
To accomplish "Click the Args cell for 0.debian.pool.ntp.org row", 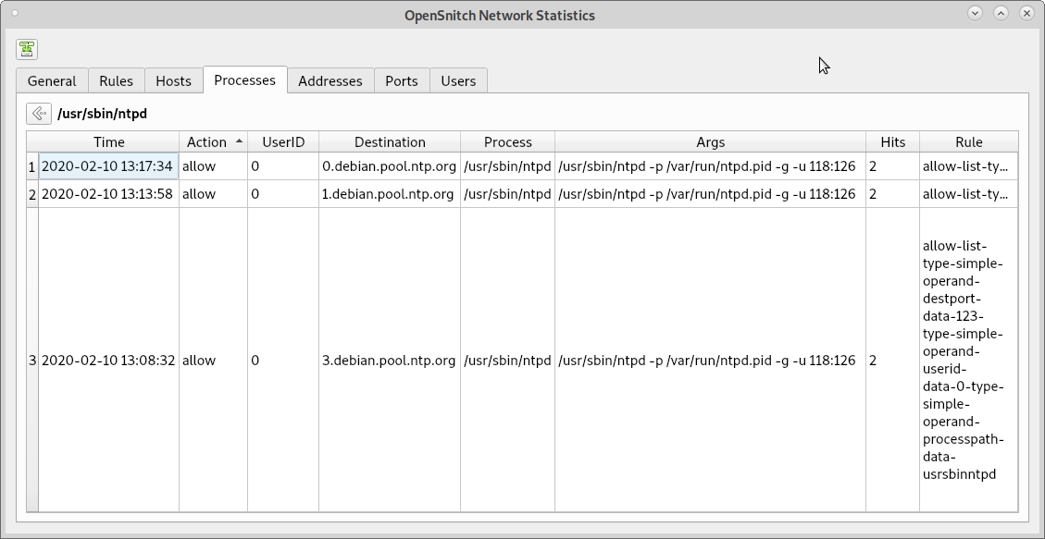I will [711, 166].
